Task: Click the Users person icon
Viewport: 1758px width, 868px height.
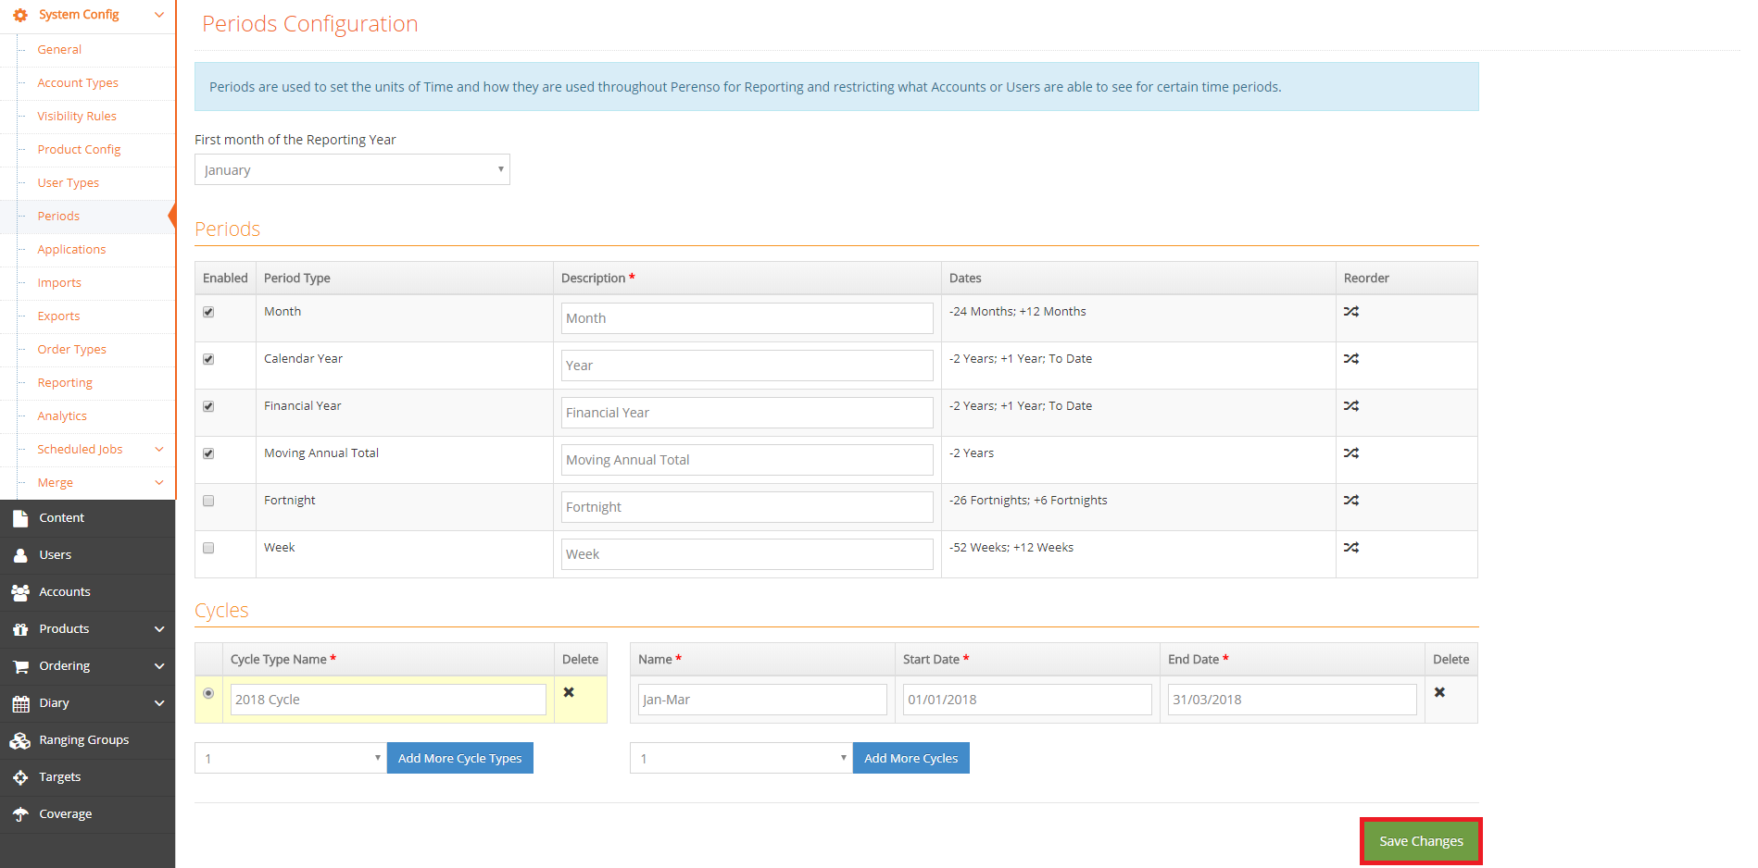Action: tap(20, 555)
